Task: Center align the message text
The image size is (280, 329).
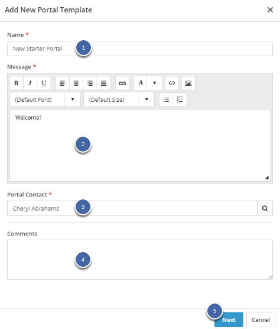Action: pyautogui.click(x=76, y=83)
